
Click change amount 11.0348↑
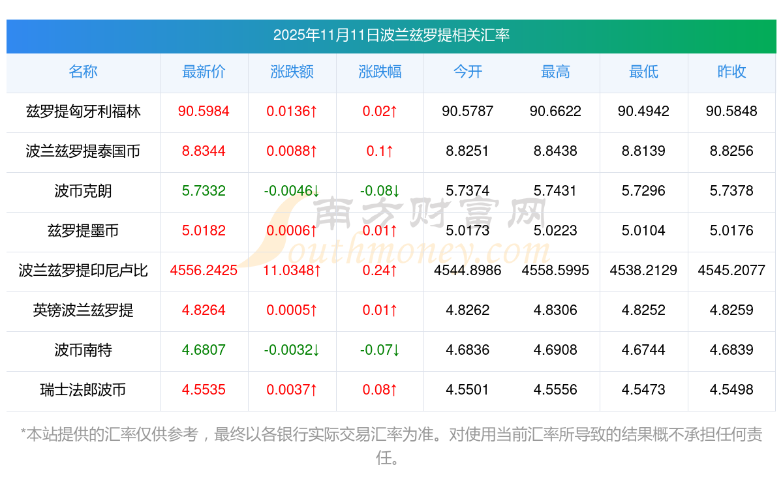pyautogui.click(x=292, y=271)
